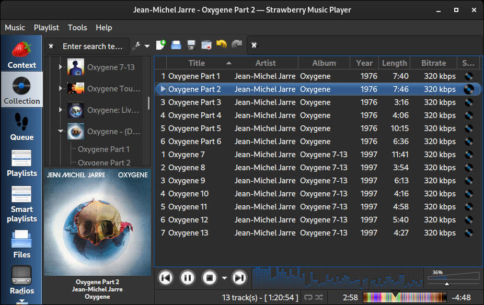The image size is (484, 305).
Task: Create a new playlist with the toolbar icon
Action: click(x=161, y=45)
